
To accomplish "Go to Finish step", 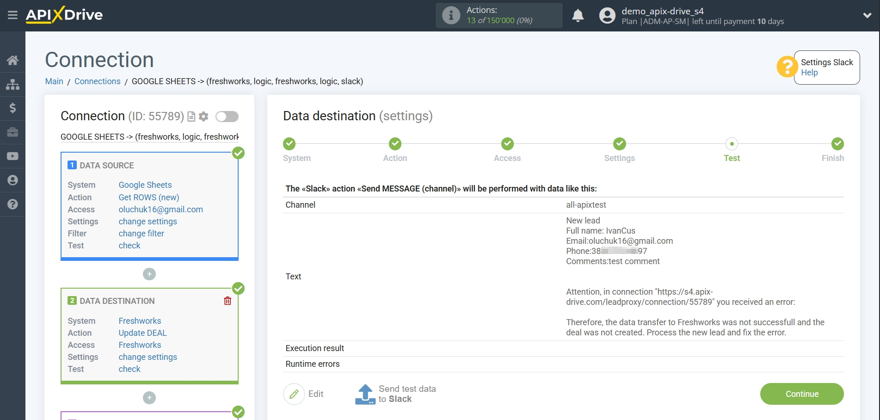I will 837,144.
